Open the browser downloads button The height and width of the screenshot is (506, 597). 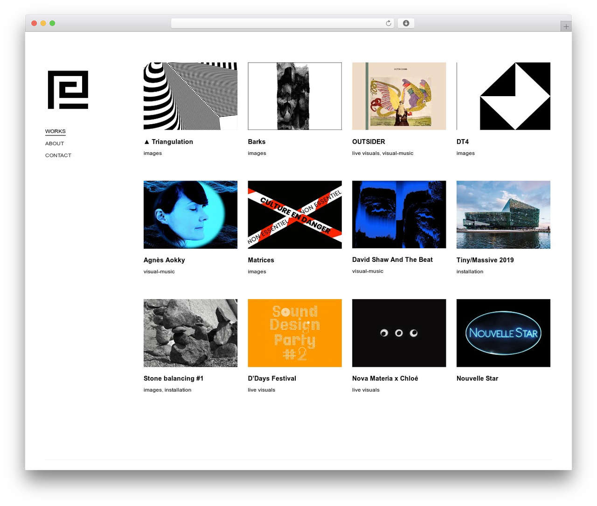[x=406, y=23]
